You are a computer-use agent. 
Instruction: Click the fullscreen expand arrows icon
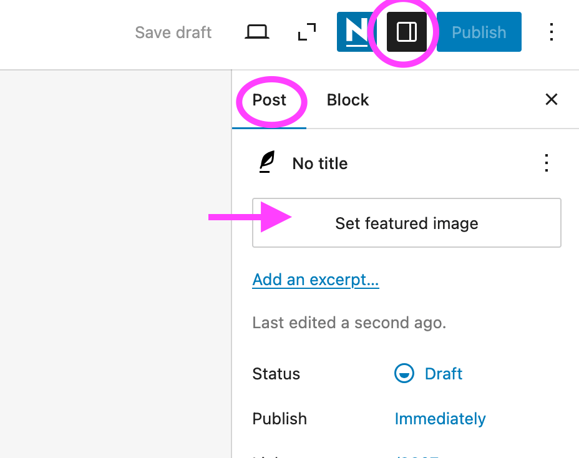[x=306, y=32]
